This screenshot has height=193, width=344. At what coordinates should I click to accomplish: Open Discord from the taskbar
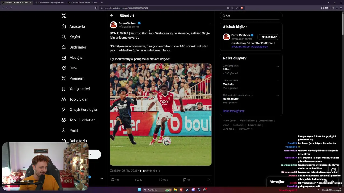pyautogui.click(x=193, y=190)
